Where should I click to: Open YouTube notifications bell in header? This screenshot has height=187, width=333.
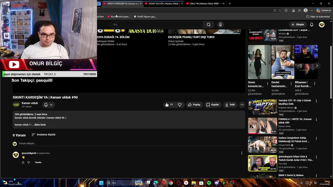click(311, 24)
